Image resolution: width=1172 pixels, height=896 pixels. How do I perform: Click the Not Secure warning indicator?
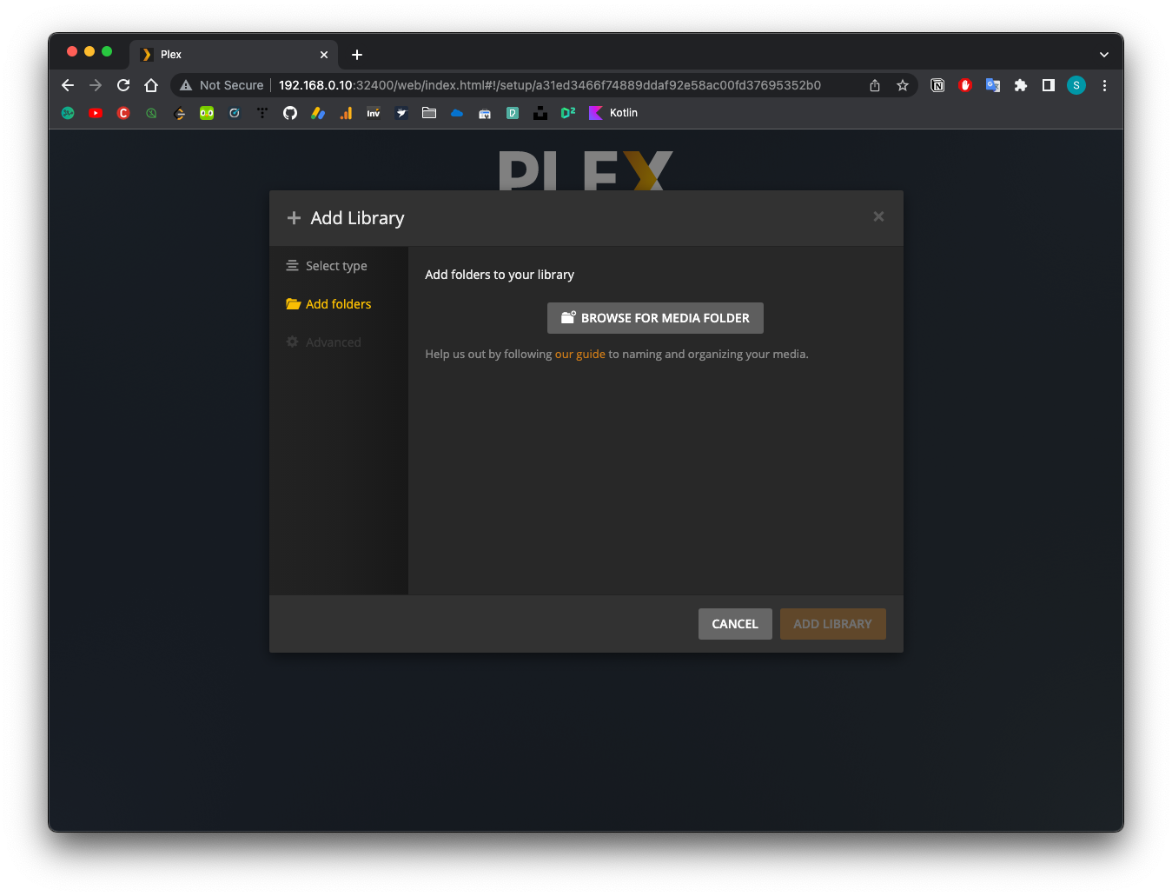pos(222,85)
